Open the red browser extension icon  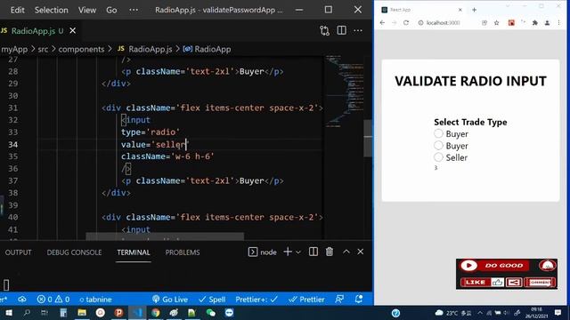point(511,22)
